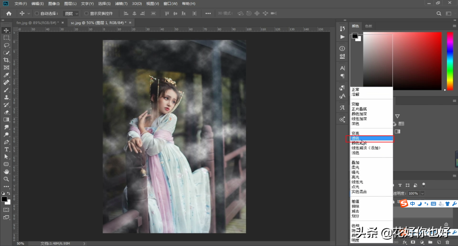The width and height of the screenshot is (458, 246).
Task: Open the Color panel options menu
Action: 454,26
